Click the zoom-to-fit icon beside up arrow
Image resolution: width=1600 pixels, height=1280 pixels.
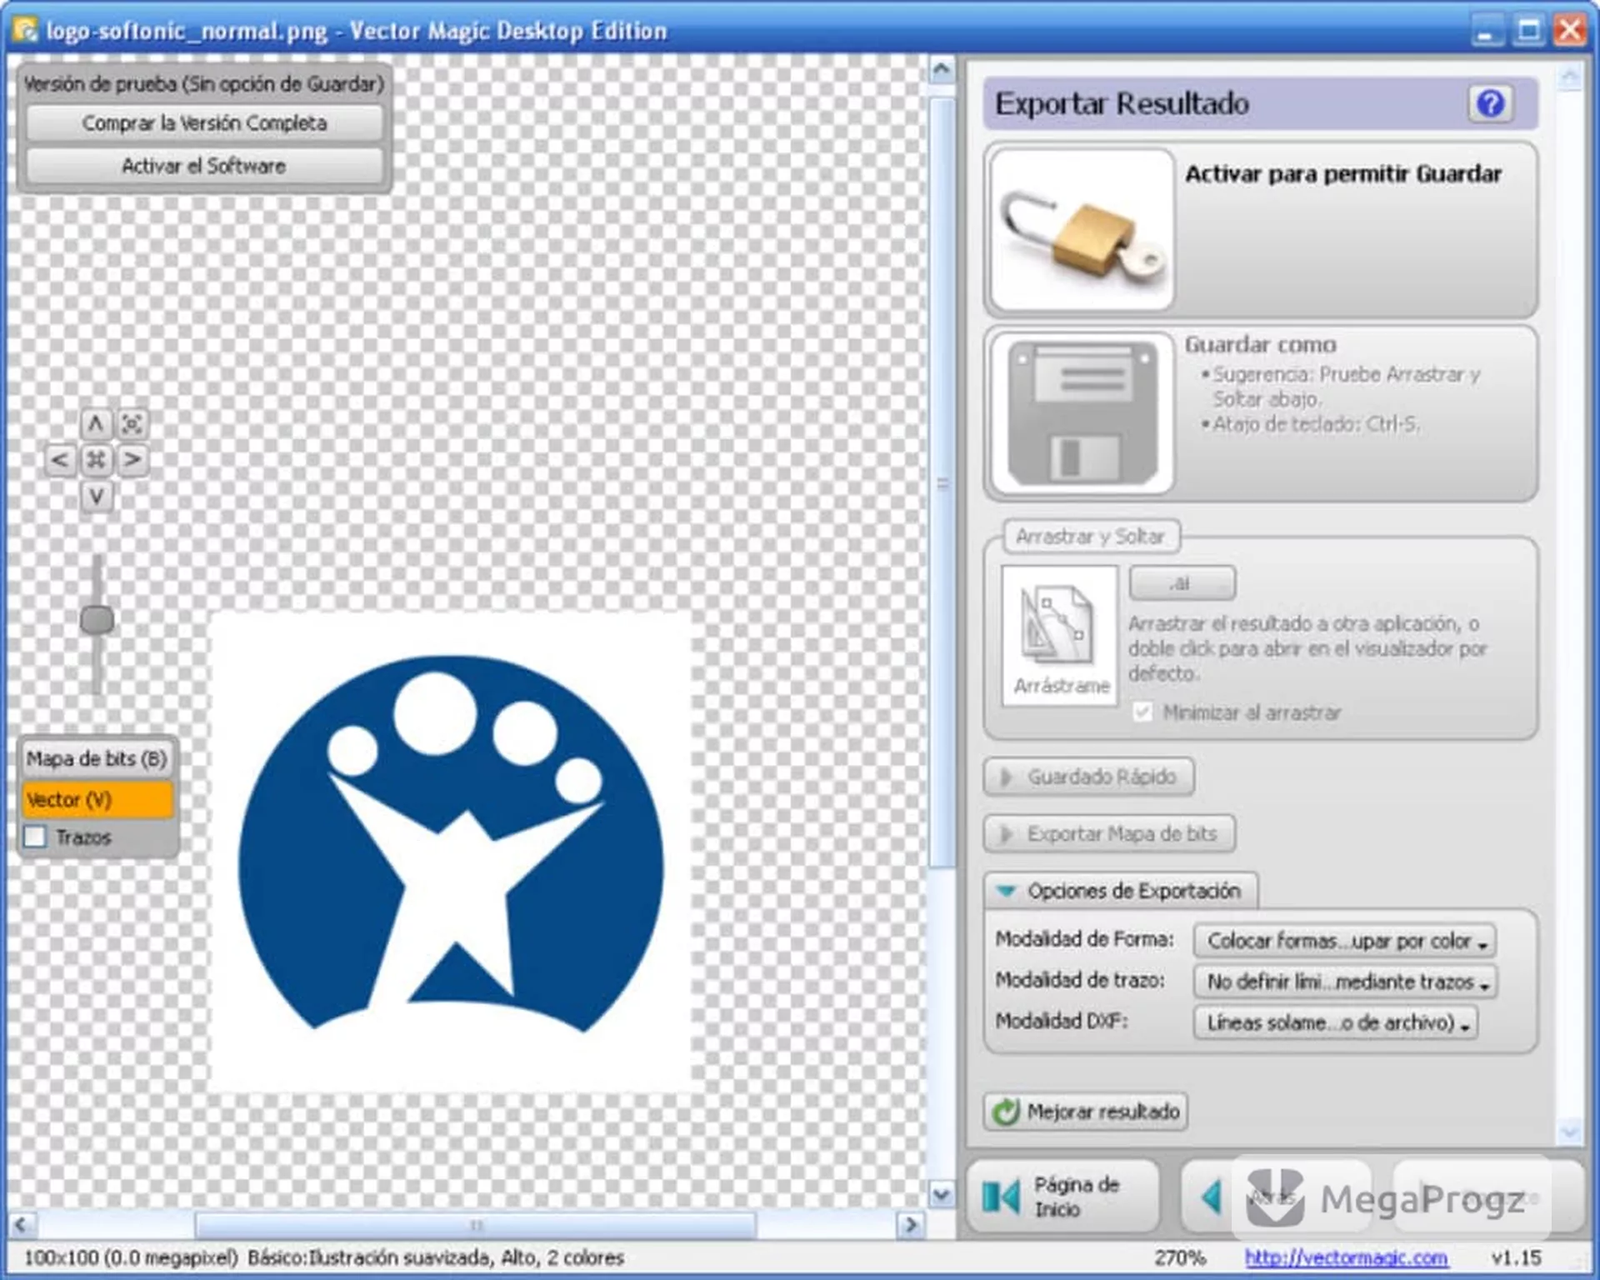[132, 424]
